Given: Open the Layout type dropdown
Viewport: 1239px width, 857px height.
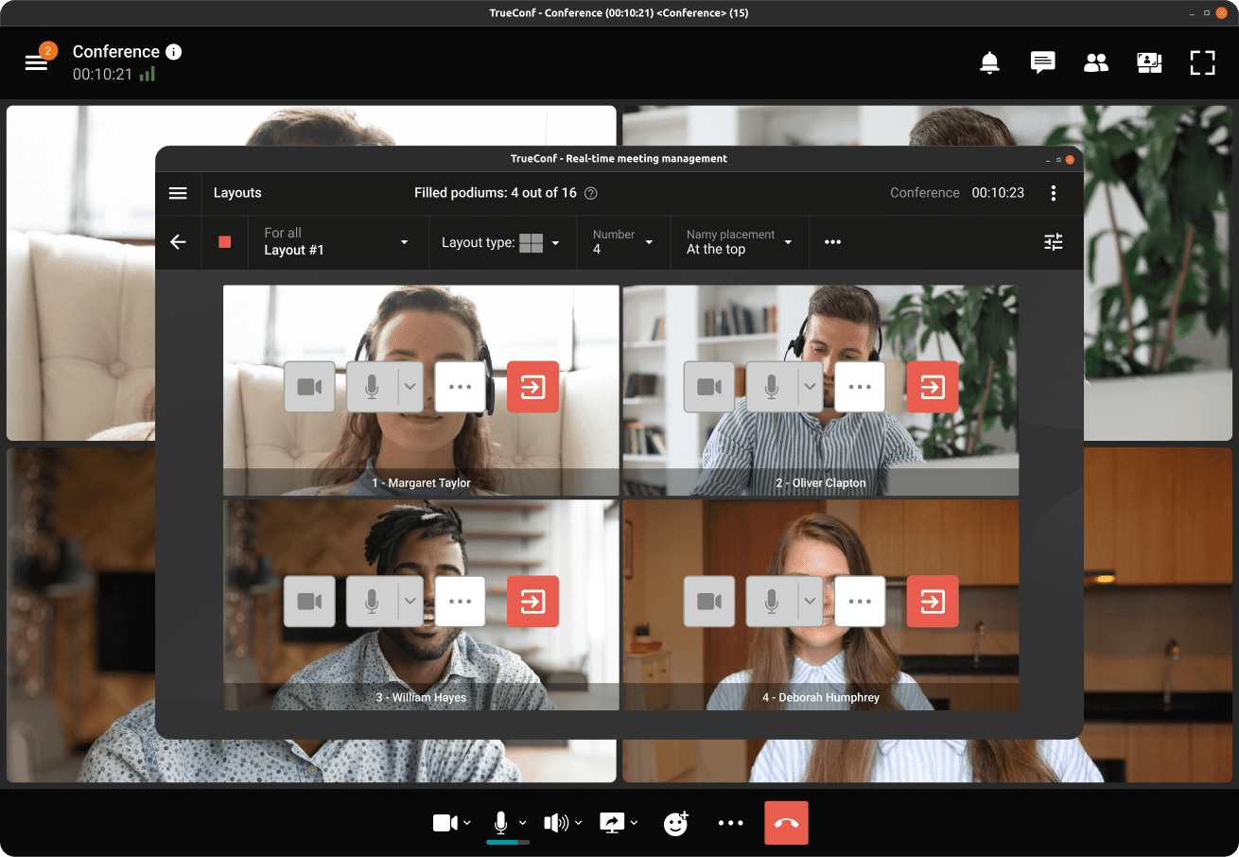Looking at the screenshot, I should [501, 243].
